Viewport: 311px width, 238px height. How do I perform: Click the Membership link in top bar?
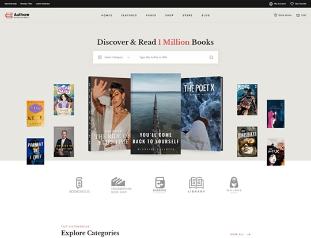coord(10,4)
